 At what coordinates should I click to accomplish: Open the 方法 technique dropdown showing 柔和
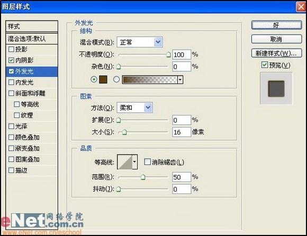(148, 107)
